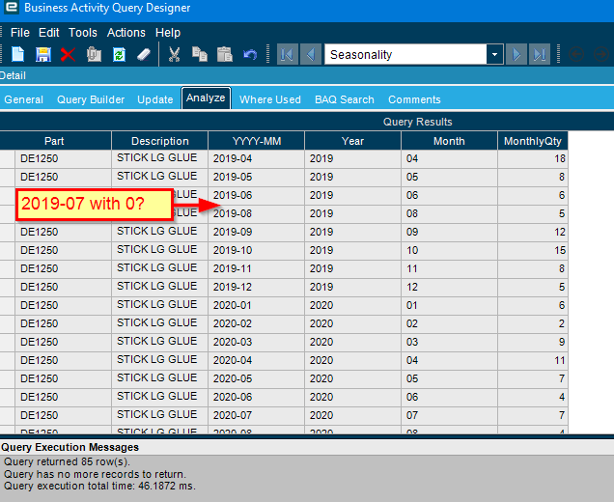Select the 2019-05 cell

257,177
